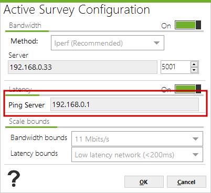The height and width of the screenshot is (193, 211).
Task: Open the help question mark icon
Action: 14,179
